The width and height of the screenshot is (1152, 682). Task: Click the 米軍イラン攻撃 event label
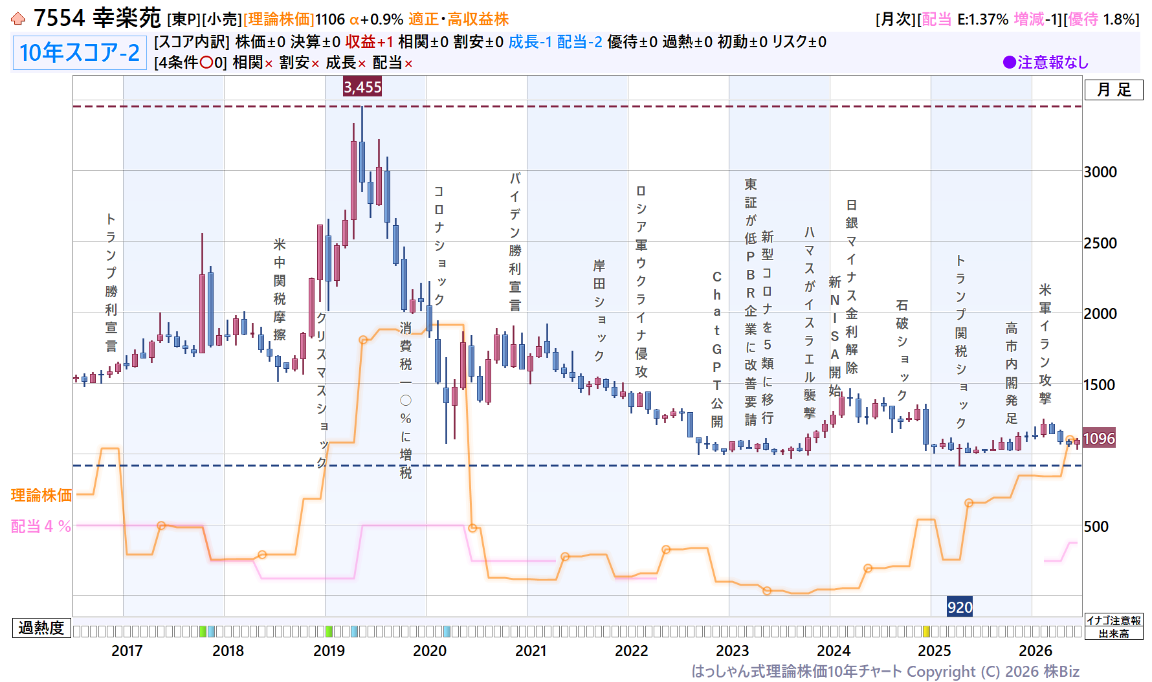pos(1045,344)
